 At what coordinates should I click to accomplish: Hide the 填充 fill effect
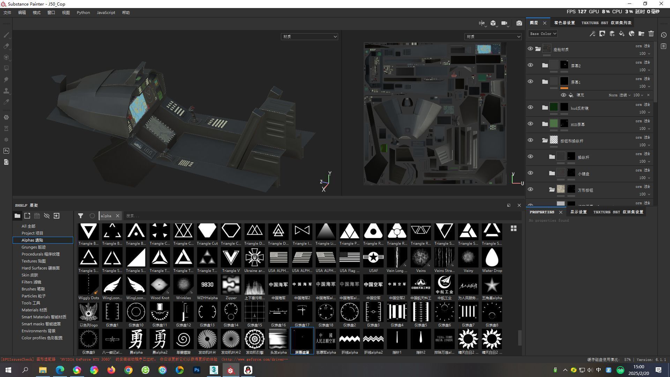pyautogui.click(x=563, y=95)
